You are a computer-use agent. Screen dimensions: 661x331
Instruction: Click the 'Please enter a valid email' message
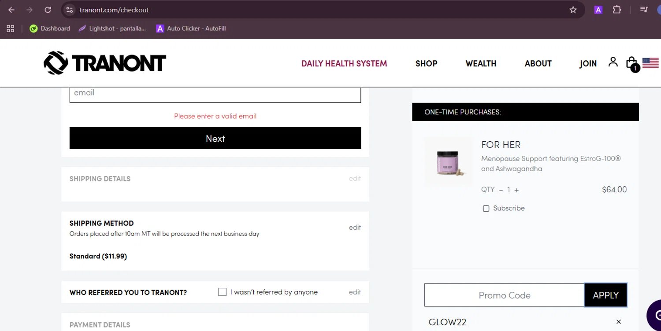pos(215,116)
